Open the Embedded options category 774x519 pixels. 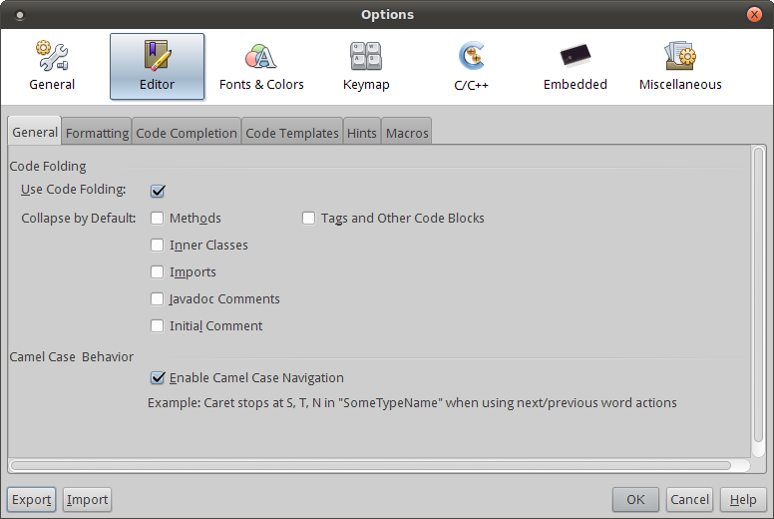click(576, 67)
